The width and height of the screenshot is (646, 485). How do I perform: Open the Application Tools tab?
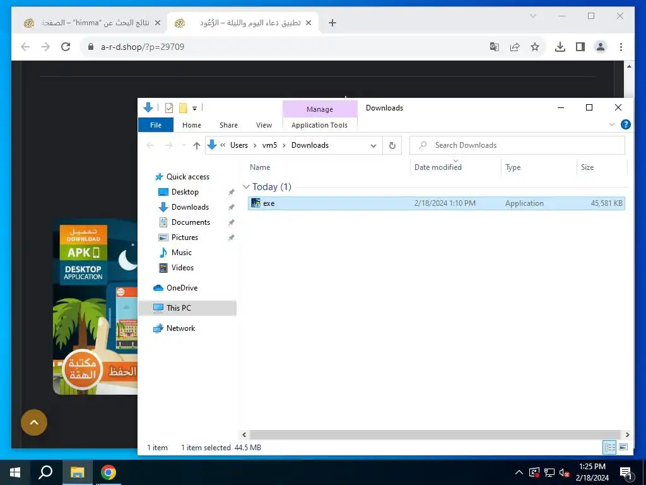319,125
